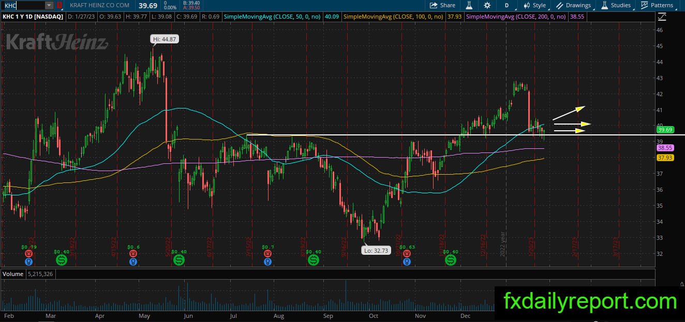Click the late November $0.40 dividend icon
Image resolution: width=685 pixels, height=322 pixels.
point(451,259)
